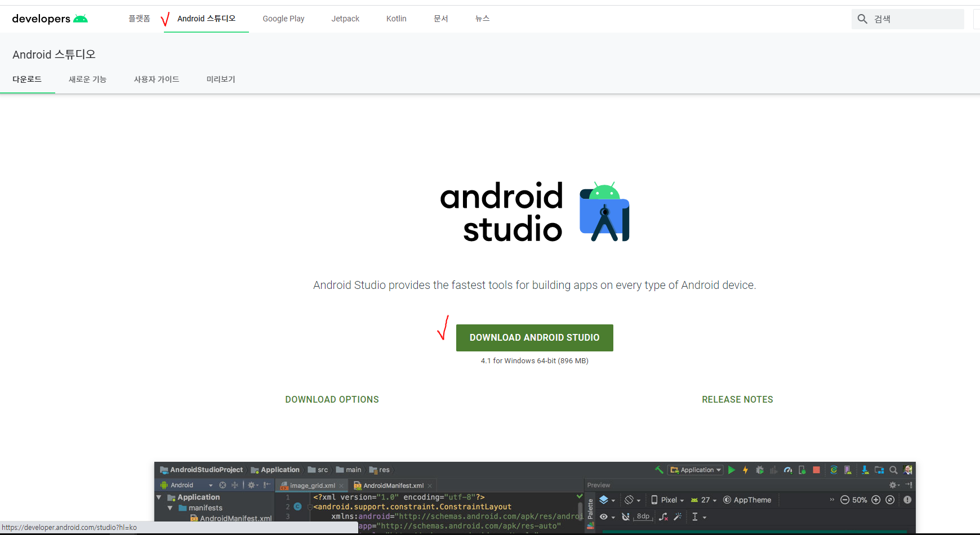Open the 문서 navigation item
980x535 pixels.
click(x=441, y=19)
